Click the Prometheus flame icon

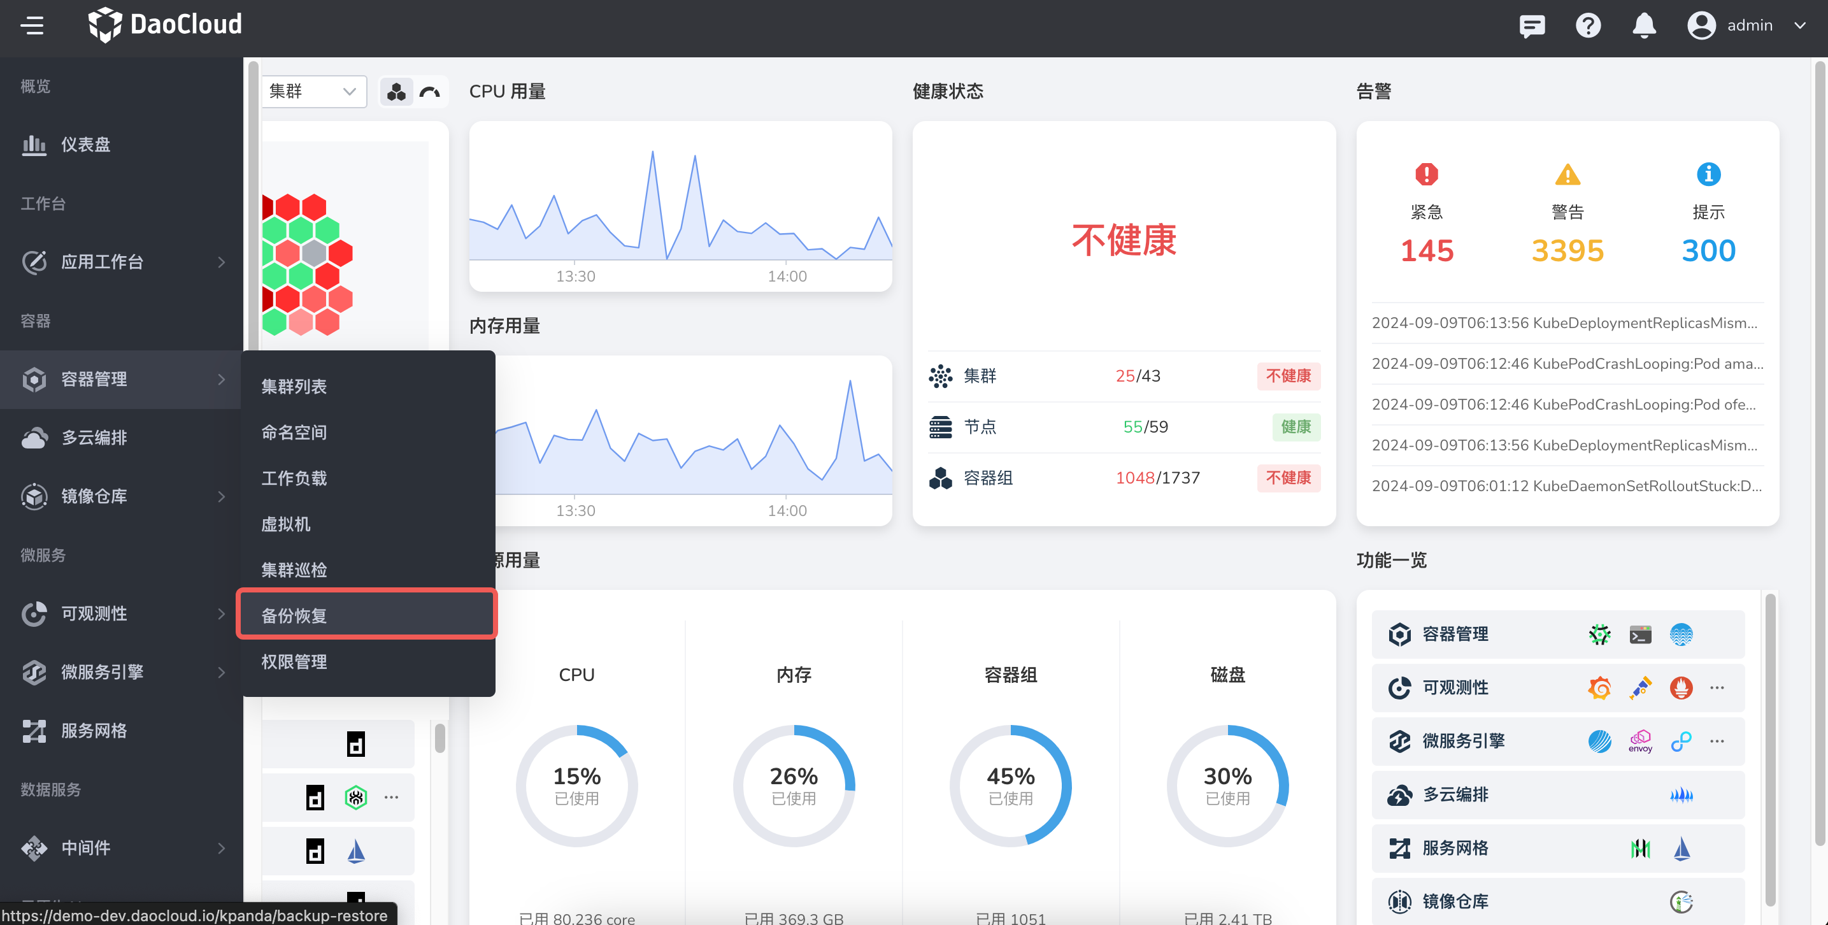(x=1681, y=687)
